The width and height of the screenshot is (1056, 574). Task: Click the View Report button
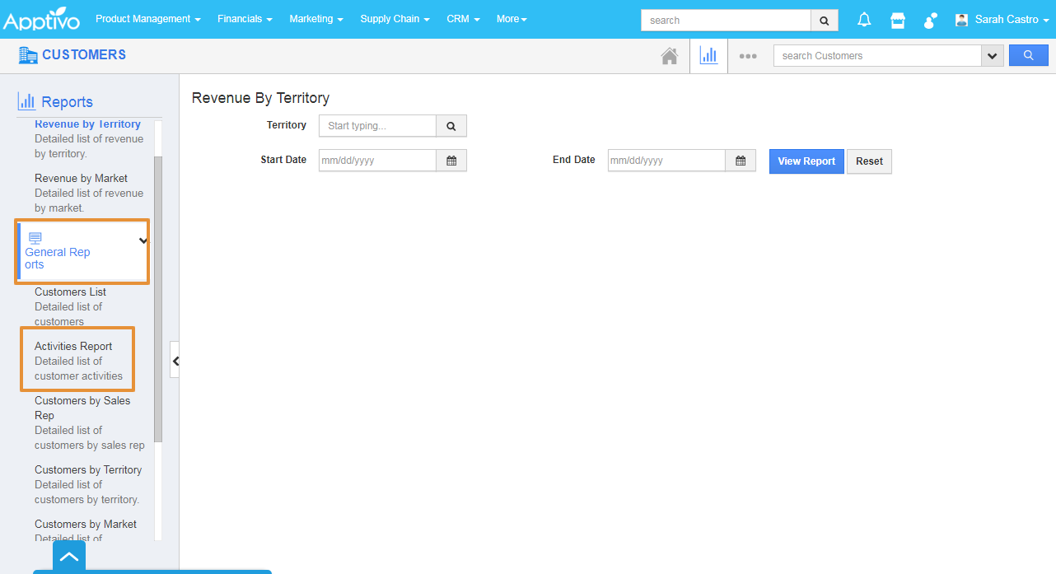(806, 161)
